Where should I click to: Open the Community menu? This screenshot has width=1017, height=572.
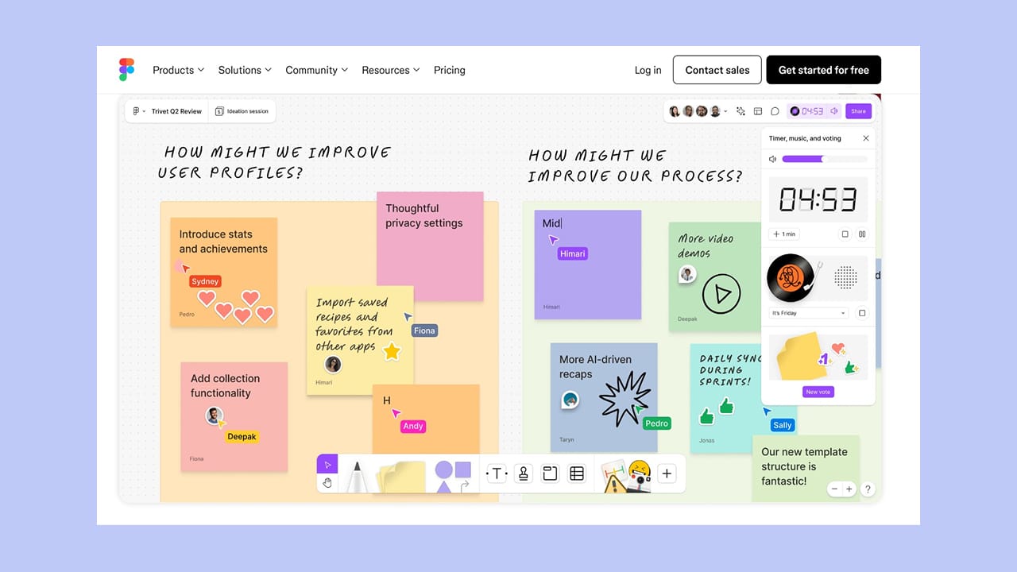316,70
